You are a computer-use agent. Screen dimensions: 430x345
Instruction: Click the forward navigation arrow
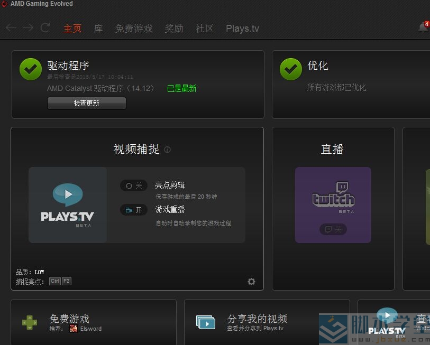pos(28,27)
